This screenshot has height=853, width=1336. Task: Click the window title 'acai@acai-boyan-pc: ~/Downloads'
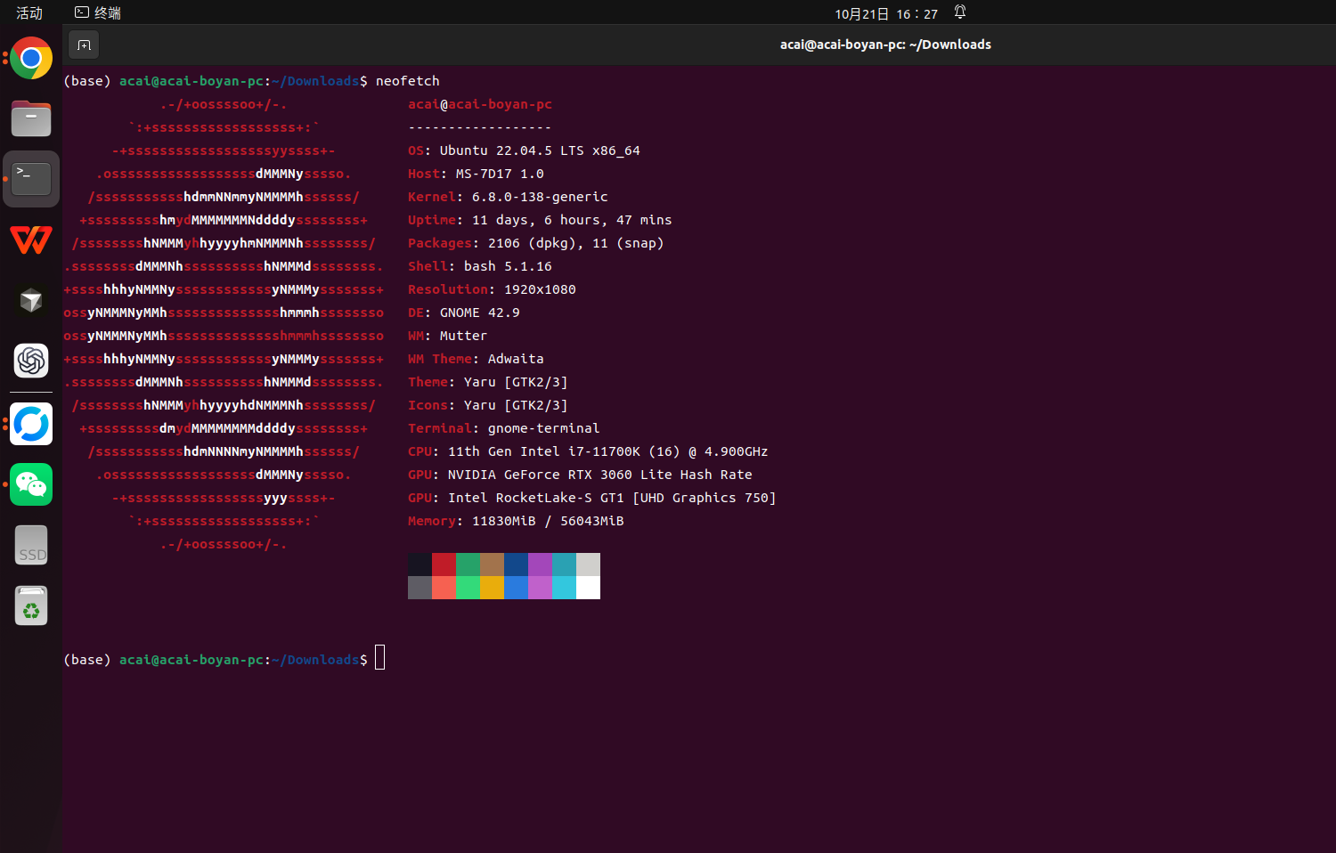pyautogui.click(x=885, y=45)
